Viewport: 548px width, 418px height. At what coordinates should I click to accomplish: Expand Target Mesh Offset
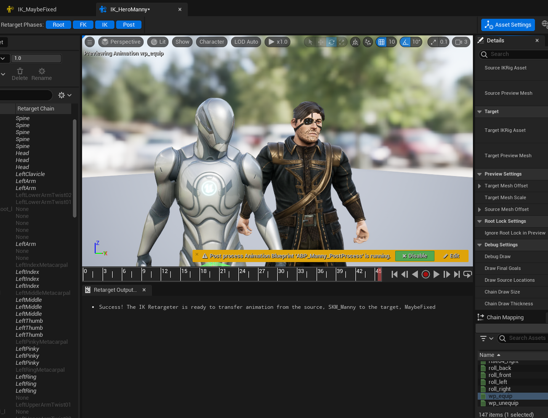(480, 186)
